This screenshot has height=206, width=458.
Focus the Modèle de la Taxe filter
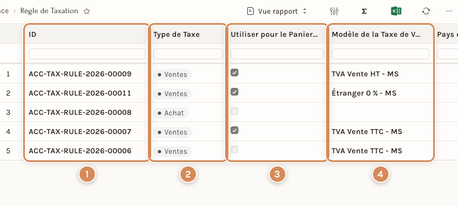(x=380, y=54)
